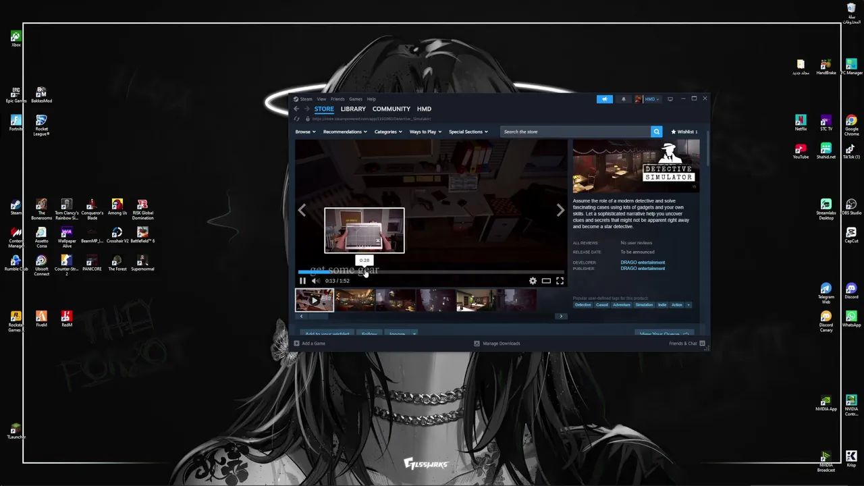Focus the Search the store field
864x486 pixels.
tap(575, 132)
